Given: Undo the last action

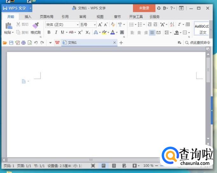Looking at the screenshot, I should click(x=36, y=43).
